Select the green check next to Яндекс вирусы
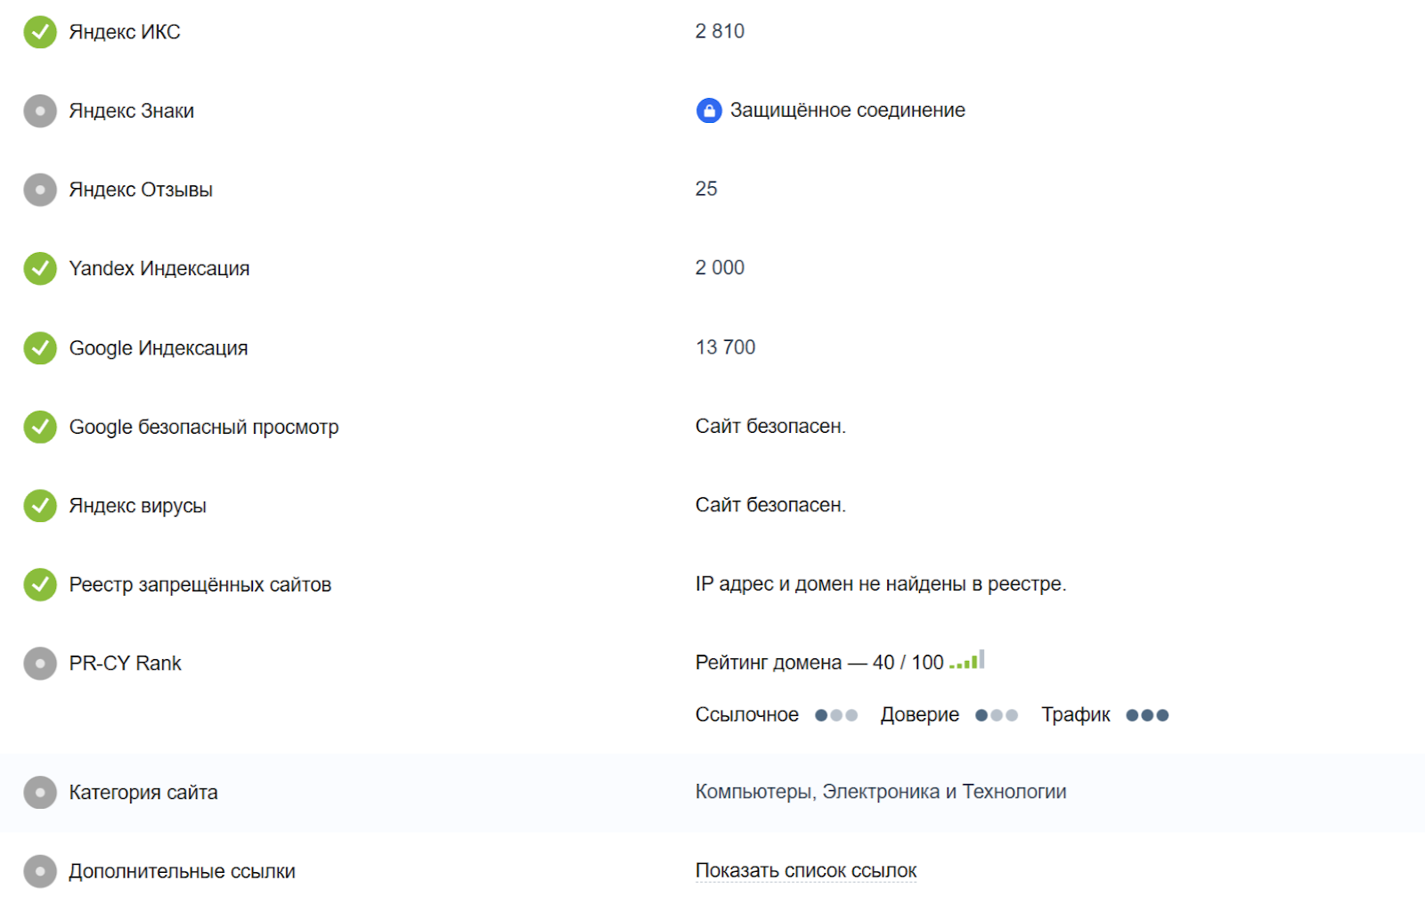The width and height of the screenshot is (1425, 905). click(x=40, y=505)
